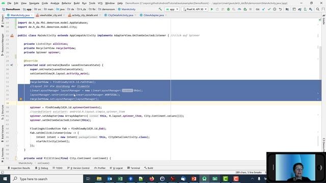326x183 pixels.
Task: Open the Version Control tool window
Action: coord(78,168)
